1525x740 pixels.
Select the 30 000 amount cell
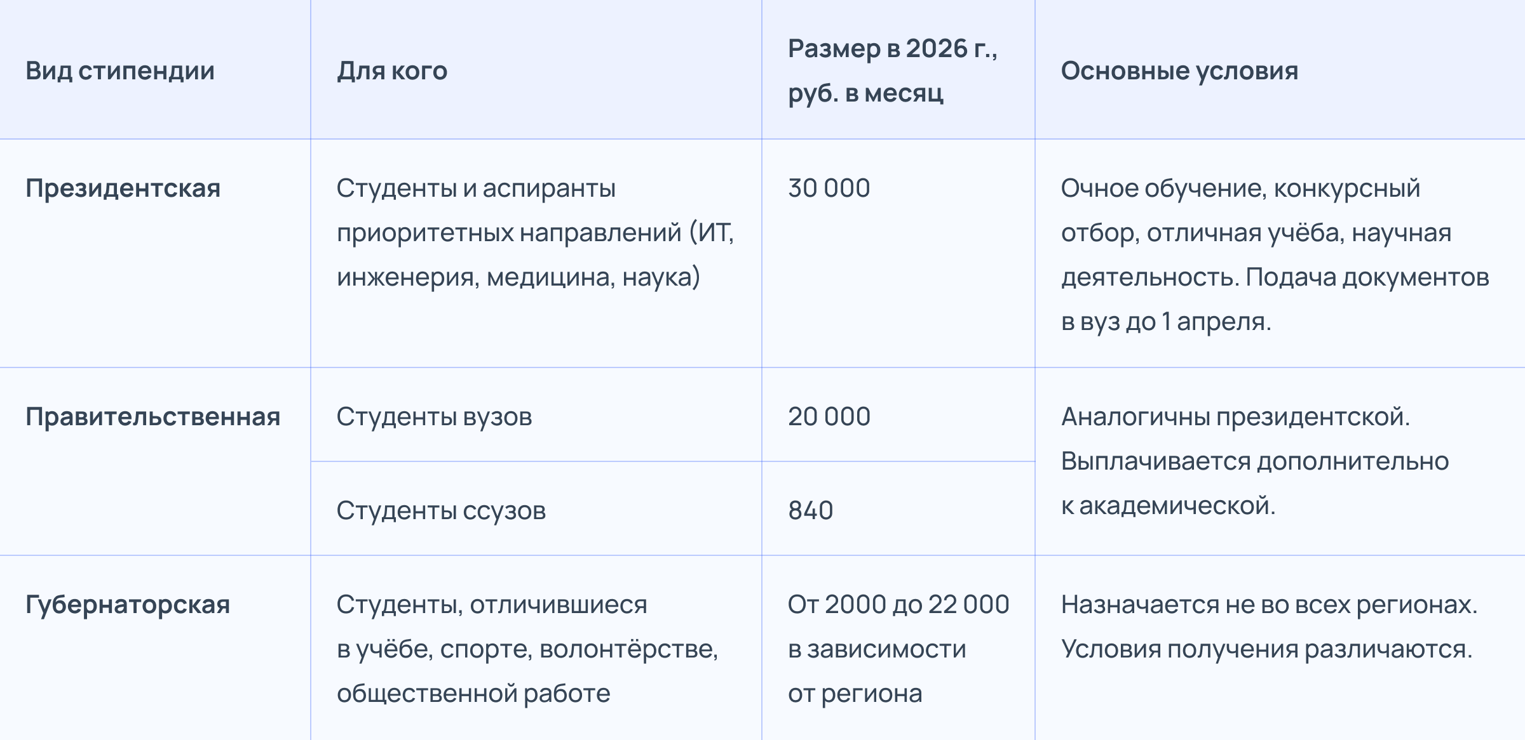(x=829, y=188)
